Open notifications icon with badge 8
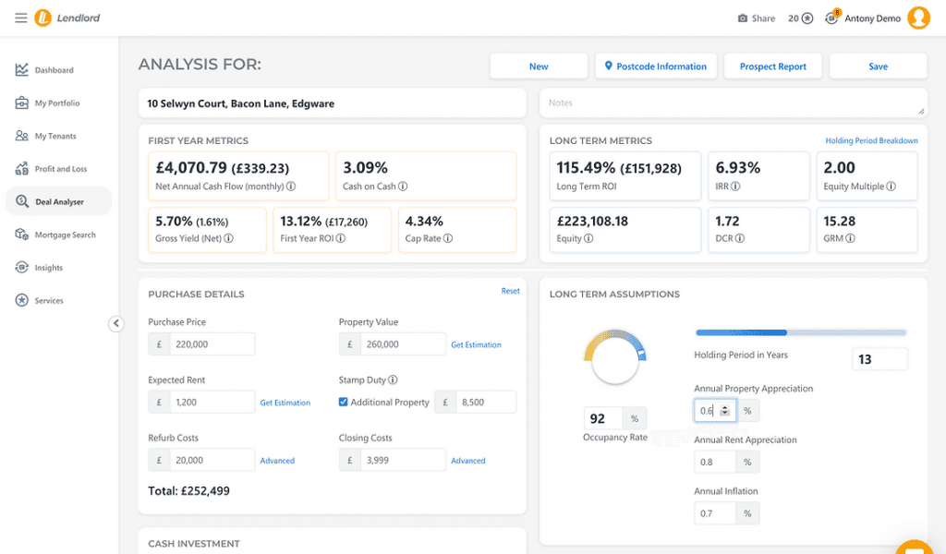 pyautogui.click(x=832, y=17)
